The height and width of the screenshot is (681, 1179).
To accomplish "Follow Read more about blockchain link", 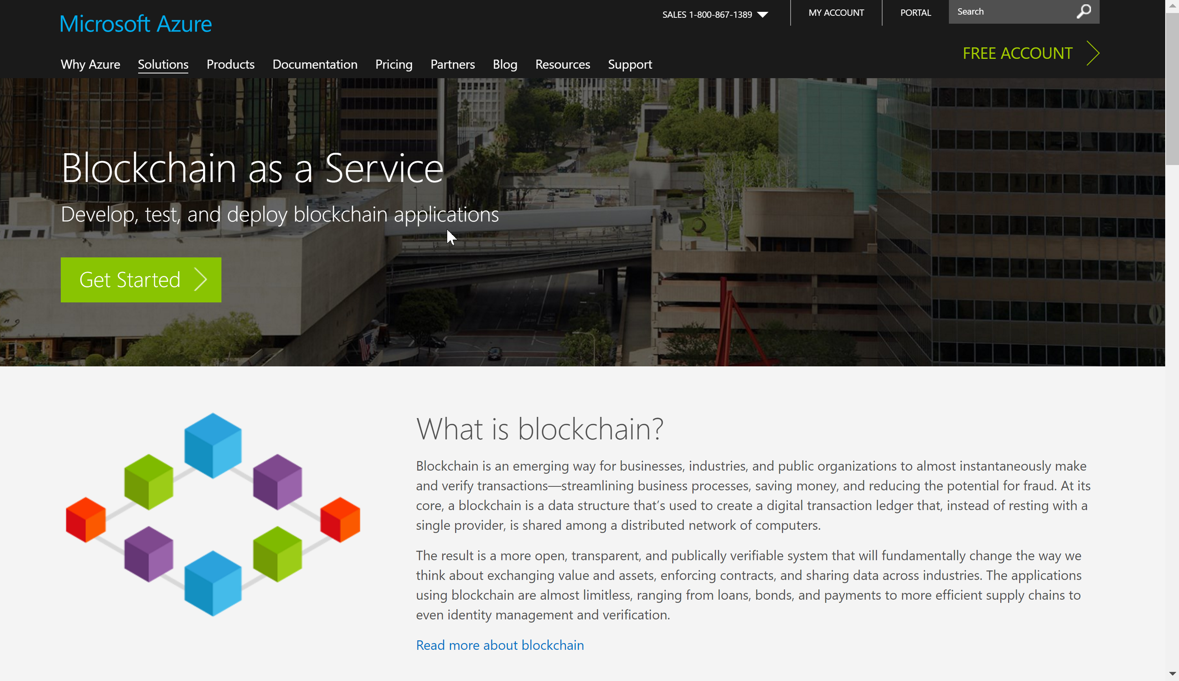I will (500, 645).
